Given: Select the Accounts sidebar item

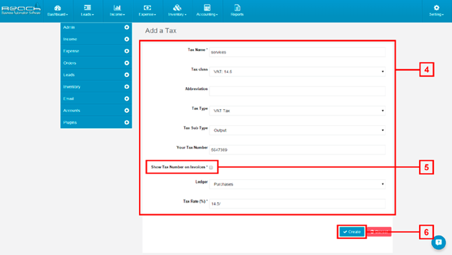Looking at the screenshot, I should [x=96, y=110].
